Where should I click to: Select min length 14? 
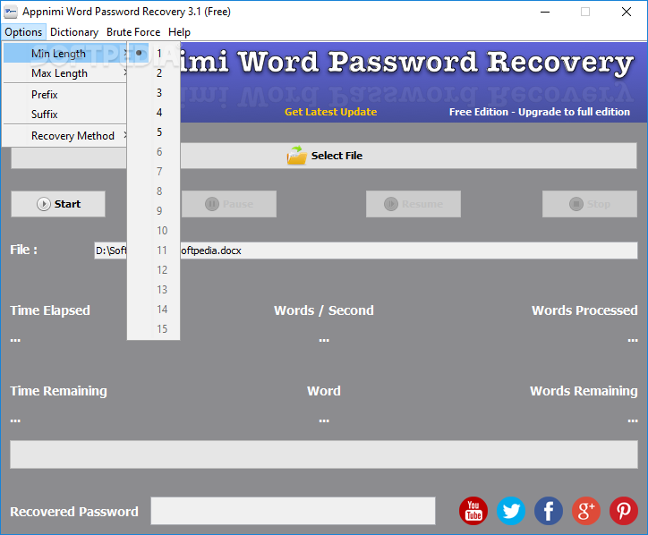(x=153, y=310)
